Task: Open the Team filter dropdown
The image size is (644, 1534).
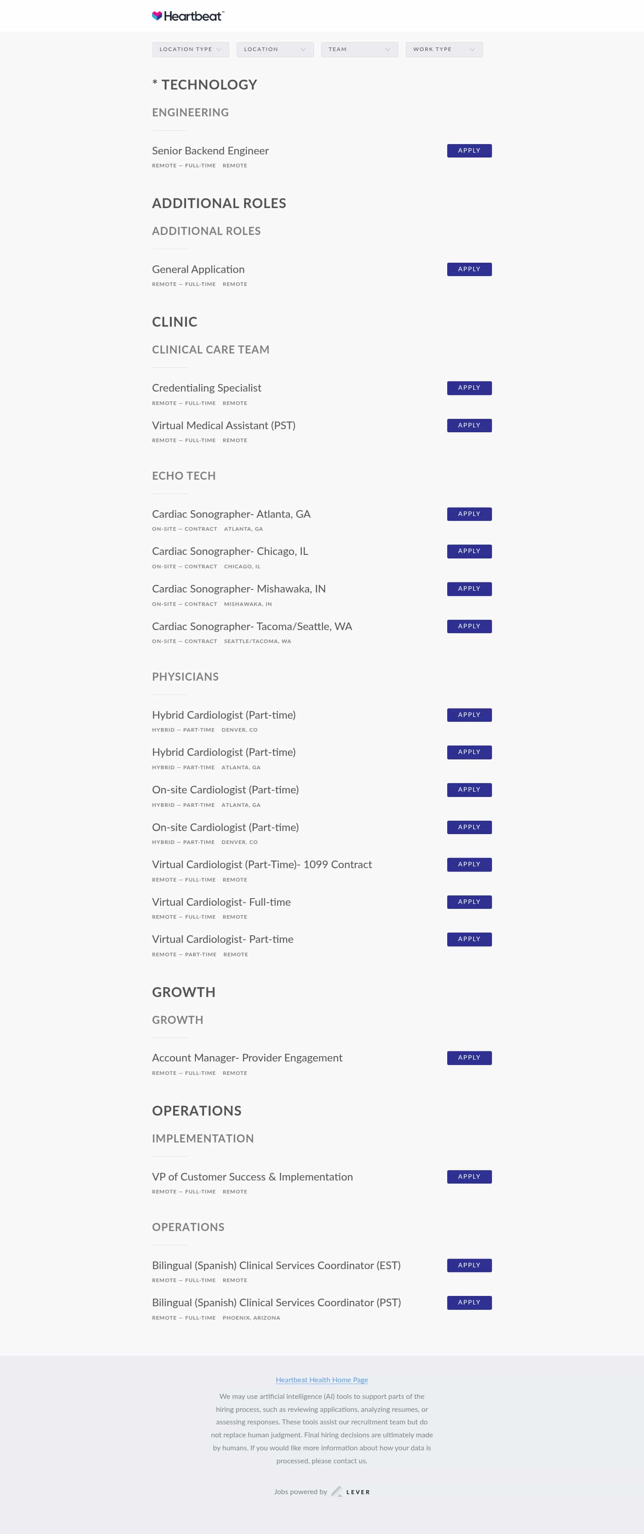Action: coord(360,49)
